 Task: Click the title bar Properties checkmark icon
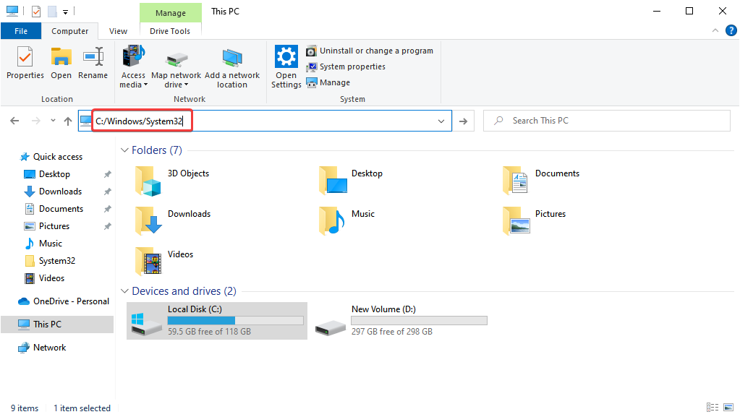click(x=36, y=12)
